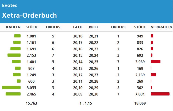Select the sell quantity 2.169
The height and width of the screenshot is (111, 173).
tap(140, 75)
